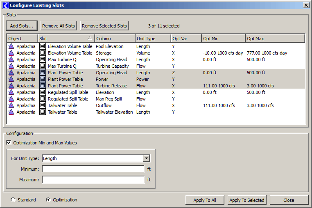The image size is (312, 208).
Task: Click the Turbine Release cell
Action: 111,86
